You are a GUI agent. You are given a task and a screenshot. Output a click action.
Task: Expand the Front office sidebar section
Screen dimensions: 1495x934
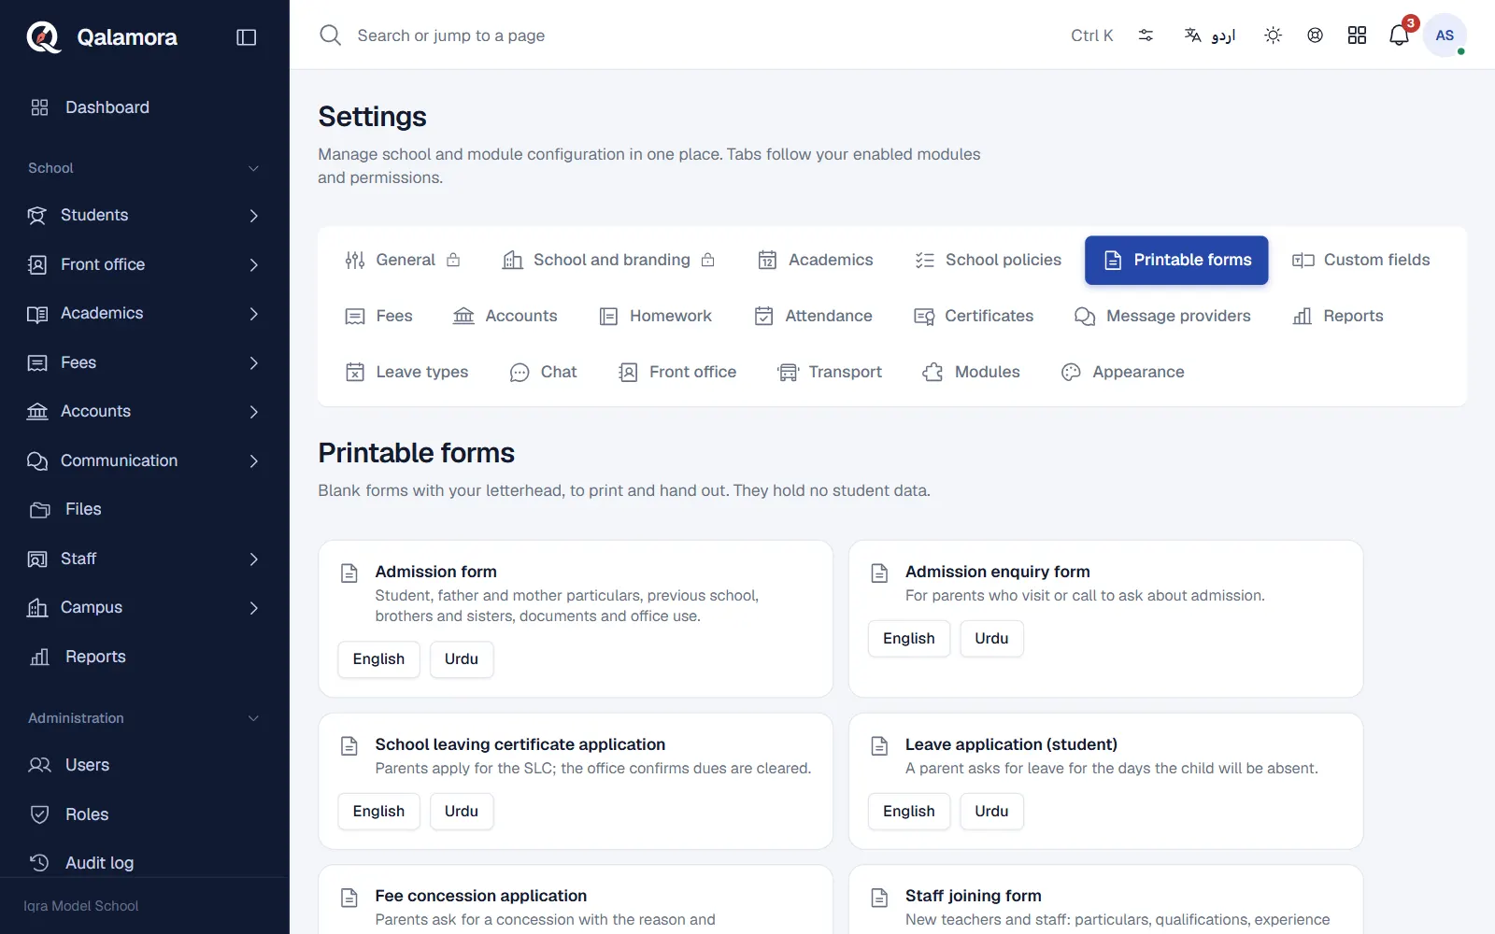click(x=145, y=264)
